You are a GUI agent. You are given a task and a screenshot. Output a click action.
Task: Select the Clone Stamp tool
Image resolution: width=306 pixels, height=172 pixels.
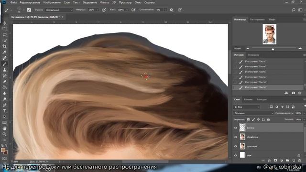point(4,70)
